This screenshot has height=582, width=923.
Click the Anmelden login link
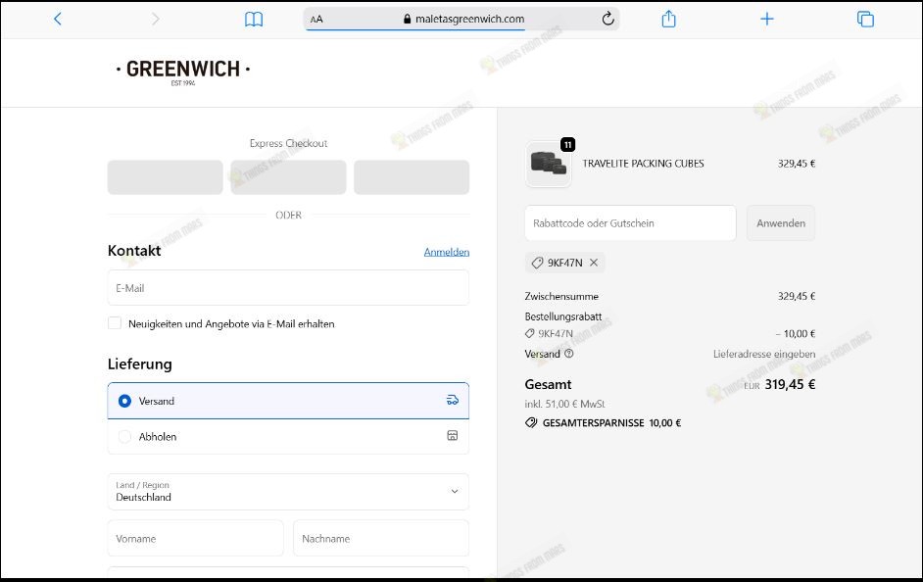(x=446, y=252)
